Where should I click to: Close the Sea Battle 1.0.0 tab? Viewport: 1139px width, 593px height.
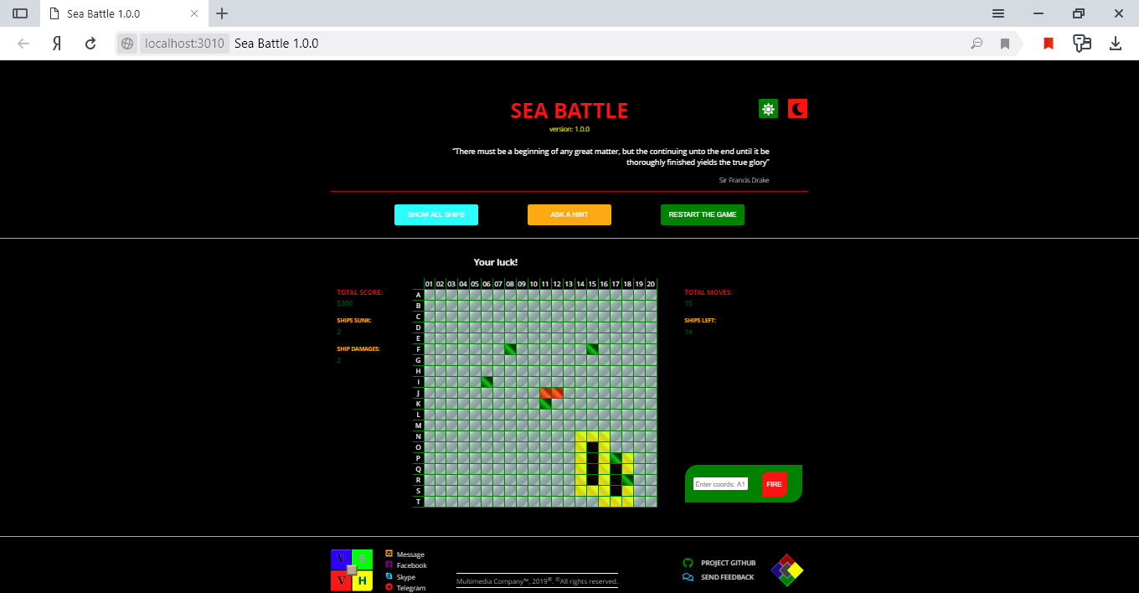point(195,13)
